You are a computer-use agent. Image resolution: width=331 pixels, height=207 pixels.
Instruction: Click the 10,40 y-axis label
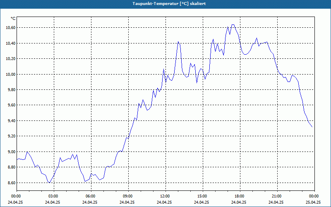point(11,43)
